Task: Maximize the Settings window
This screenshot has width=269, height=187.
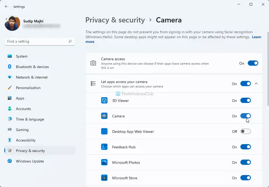Action: [x=251, y=4]
